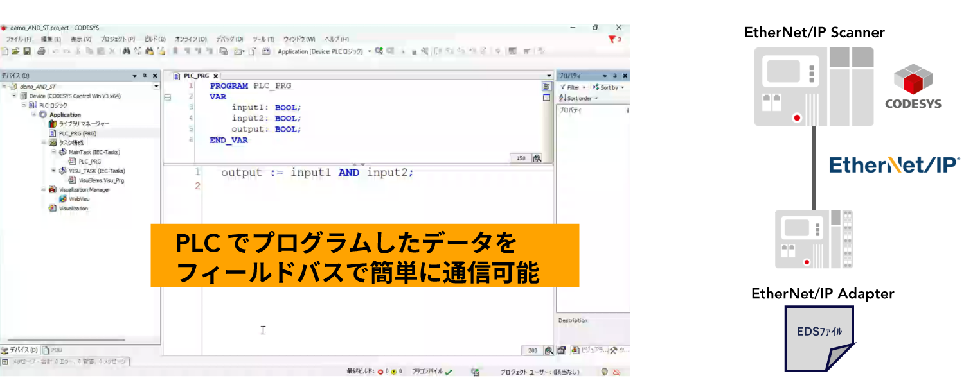Open the プロジェクト (P) menu
This screenshot has width=964, height=385.
[117, 39]
